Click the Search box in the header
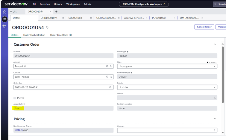Screen dimensions: 226x140 coord(219,4)
